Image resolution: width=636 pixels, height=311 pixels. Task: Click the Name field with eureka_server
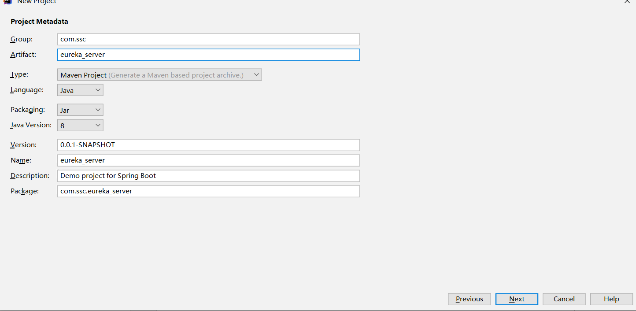(208, 160)
